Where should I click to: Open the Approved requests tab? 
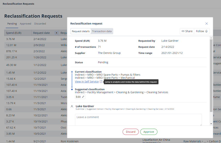[x=26, y=24]
